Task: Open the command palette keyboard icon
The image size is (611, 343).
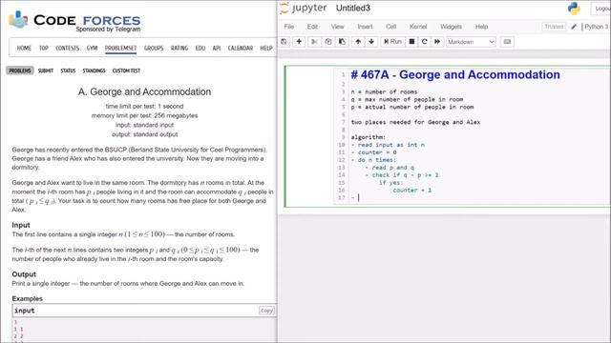Action: (507, 42)
